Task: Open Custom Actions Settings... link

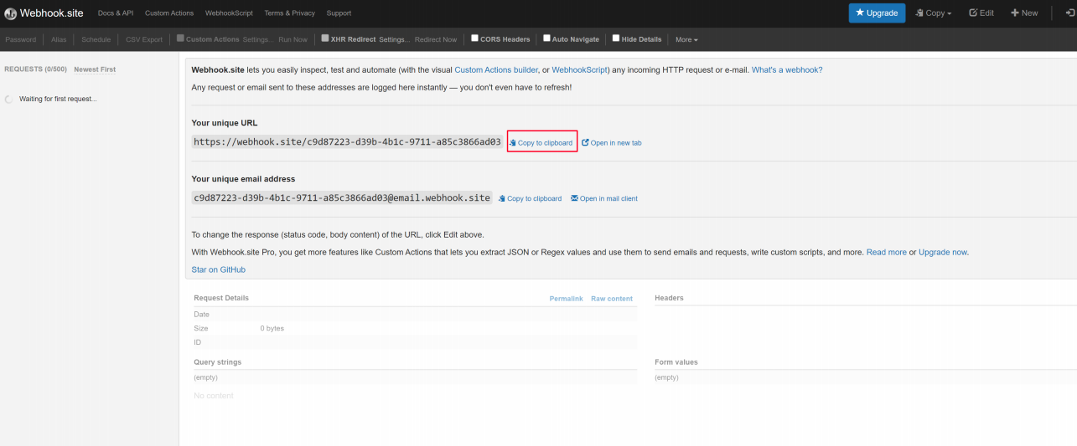Action: pyautogui.click(x=257, y=39)
